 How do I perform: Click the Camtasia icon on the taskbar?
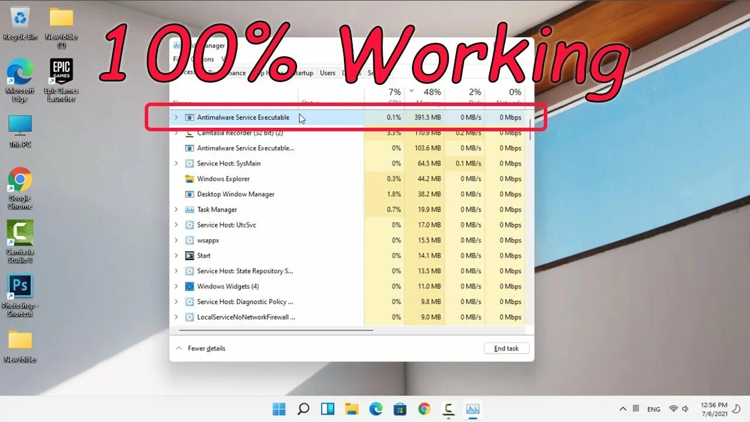click(x=448, y=409)
